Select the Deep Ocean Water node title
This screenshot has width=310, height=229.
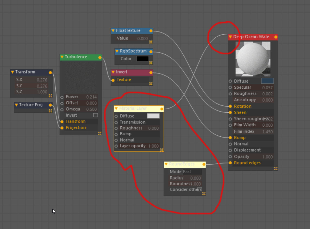pos(251,37)
